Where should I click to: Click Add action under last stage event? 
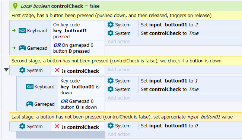pos(119,134)
